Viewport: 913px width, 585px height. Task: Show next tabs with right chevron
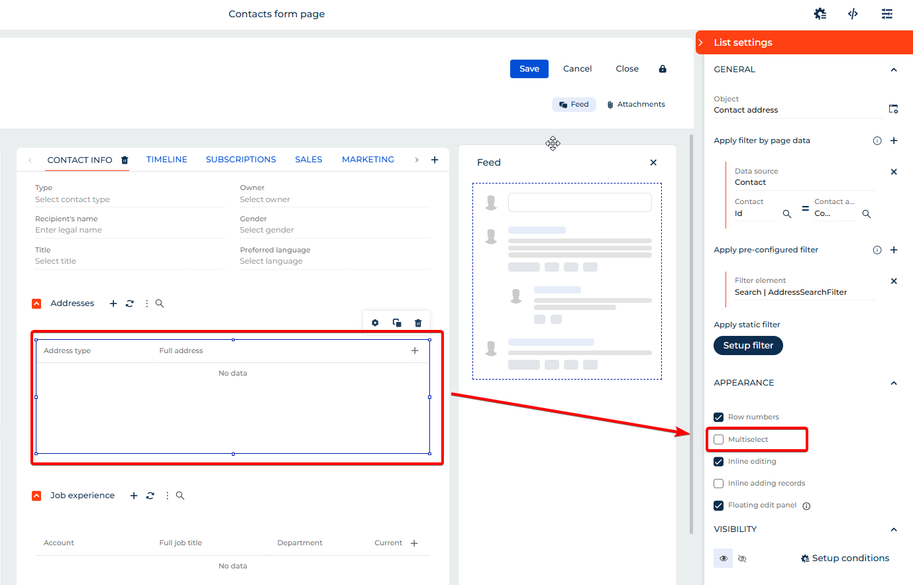click(417, 160)
